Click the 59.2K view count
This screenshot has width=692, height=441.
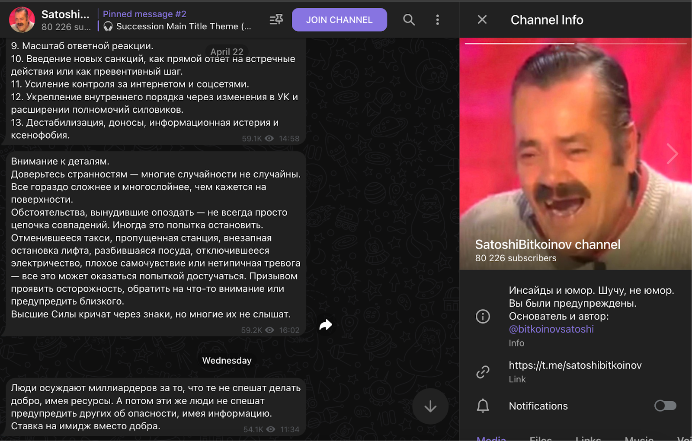(x=251, y=330)
